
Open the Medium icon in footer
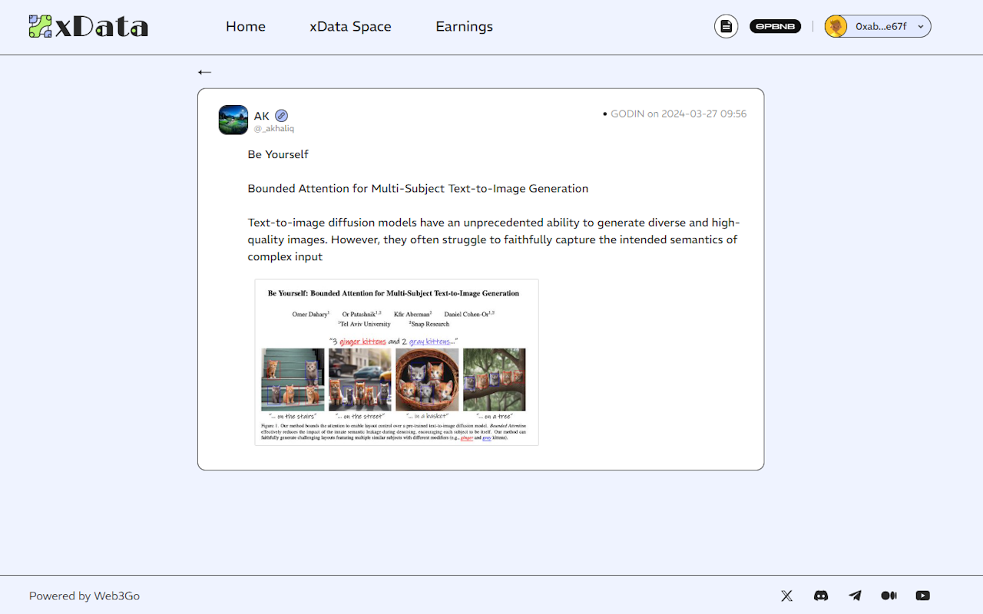[889, 596]
